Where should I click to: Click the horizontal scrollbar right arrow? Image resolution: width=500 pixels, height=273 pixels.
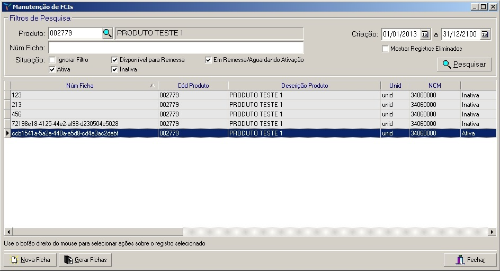point(492,232)
